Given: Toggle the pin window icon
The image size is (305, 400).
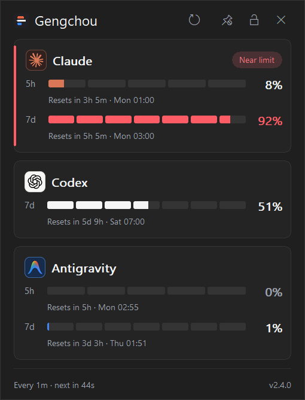Looking at the screenshot, I should [227, 20].
